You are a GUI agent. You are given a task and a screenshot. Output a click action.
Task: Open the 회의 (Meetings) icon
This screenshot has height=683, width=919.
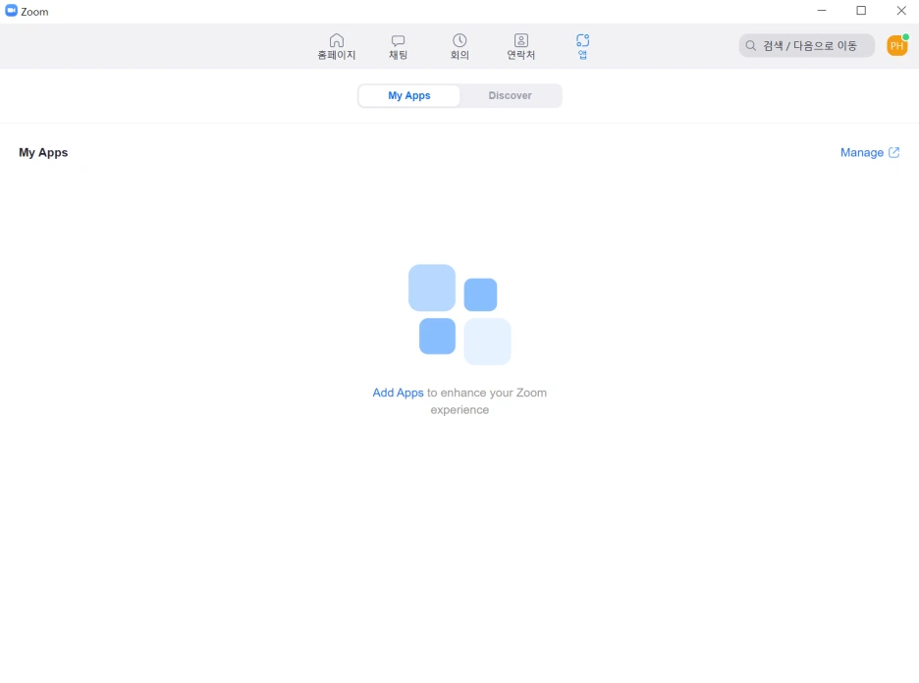coord(459,45)
